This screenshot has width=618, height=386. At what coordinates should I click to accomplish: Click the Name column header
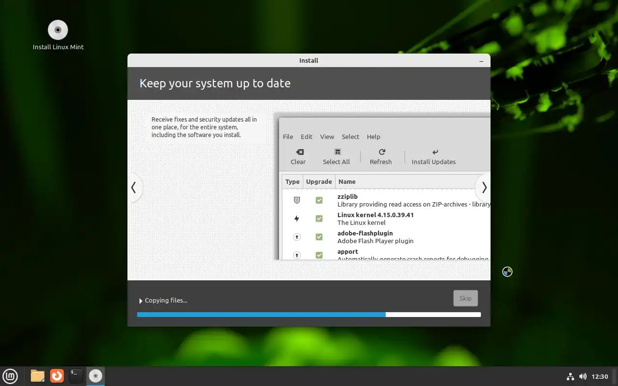tap(347, 182)
